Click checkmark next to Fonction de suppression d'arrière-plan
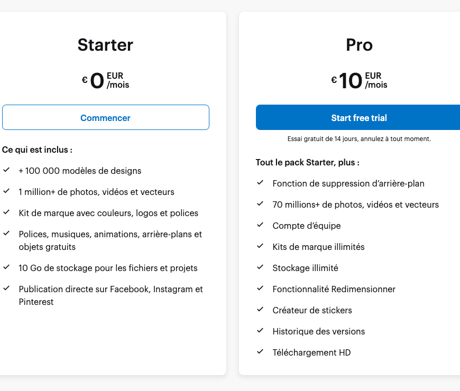Screen dimensions: 460x391 coord(260,183)
